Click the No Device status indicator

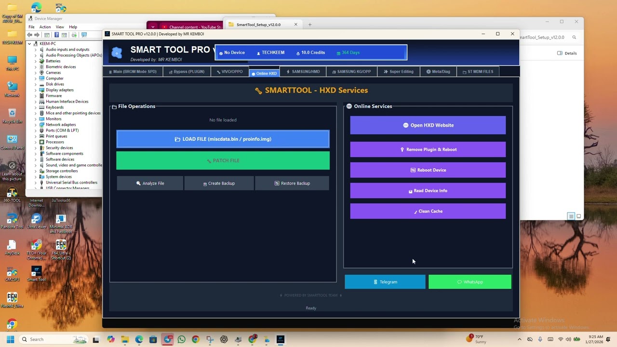pyautogui.click(x=232, y=53)
